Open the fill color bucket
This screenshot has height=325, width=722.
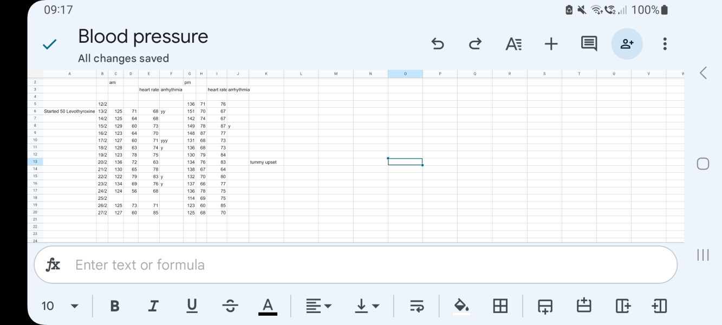(461, 306)
